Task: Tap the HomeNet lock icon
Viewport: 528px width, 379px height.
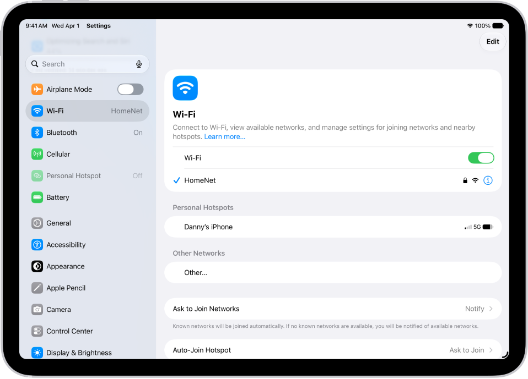Action: (x=465, y=180)
